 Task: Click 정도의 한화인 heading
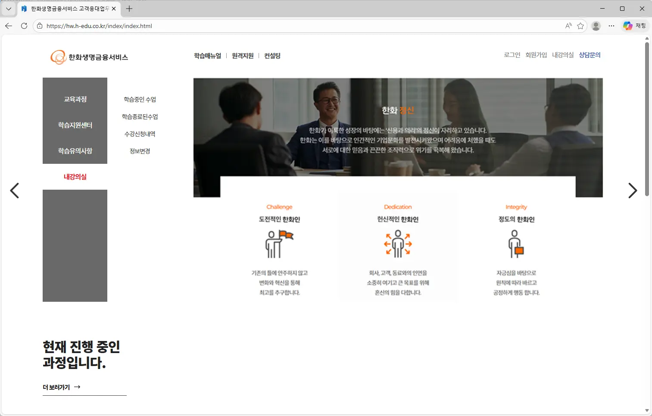[516, 219]
